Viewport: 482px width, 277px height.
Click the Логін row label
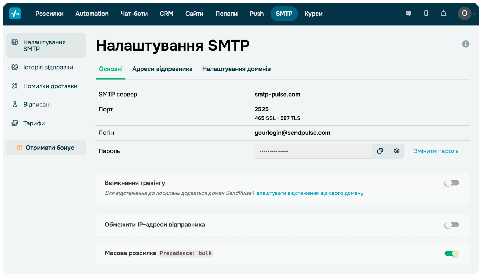click(106, 133)
